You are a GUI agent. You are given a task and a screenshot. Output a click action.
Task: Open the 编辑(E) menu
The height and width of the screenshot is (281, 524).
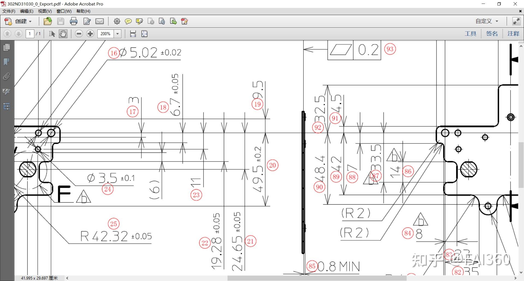click(26, 11)
